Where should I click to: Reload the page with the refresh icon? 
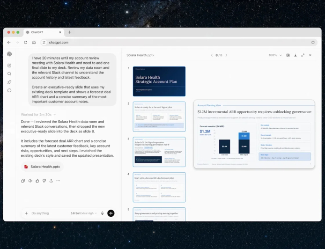[x=25, y=43]
